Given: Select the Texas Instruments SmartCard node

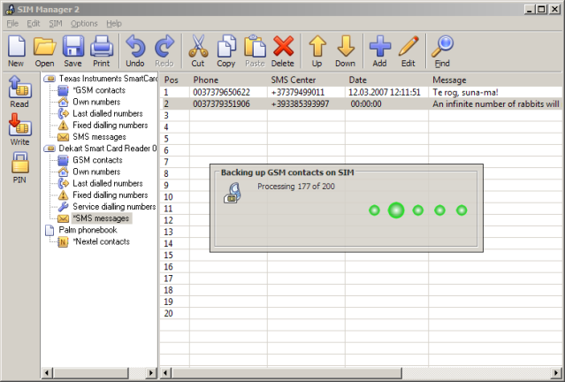Looking at the screenshot, I should click(108, 79).
